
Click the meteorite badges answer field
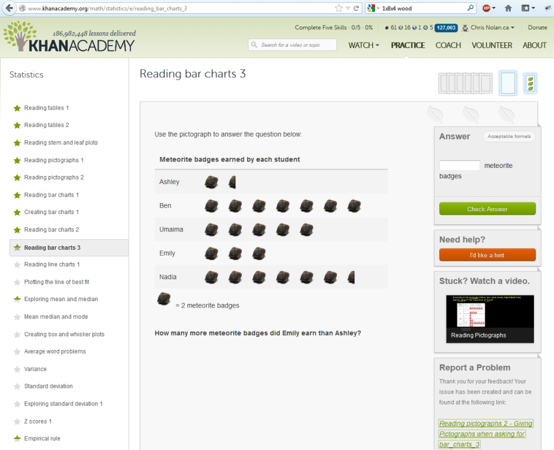[x=459, y=166]
